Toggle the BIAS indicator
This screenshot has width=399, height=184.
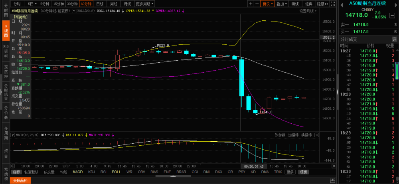click(x=154, y=172)
